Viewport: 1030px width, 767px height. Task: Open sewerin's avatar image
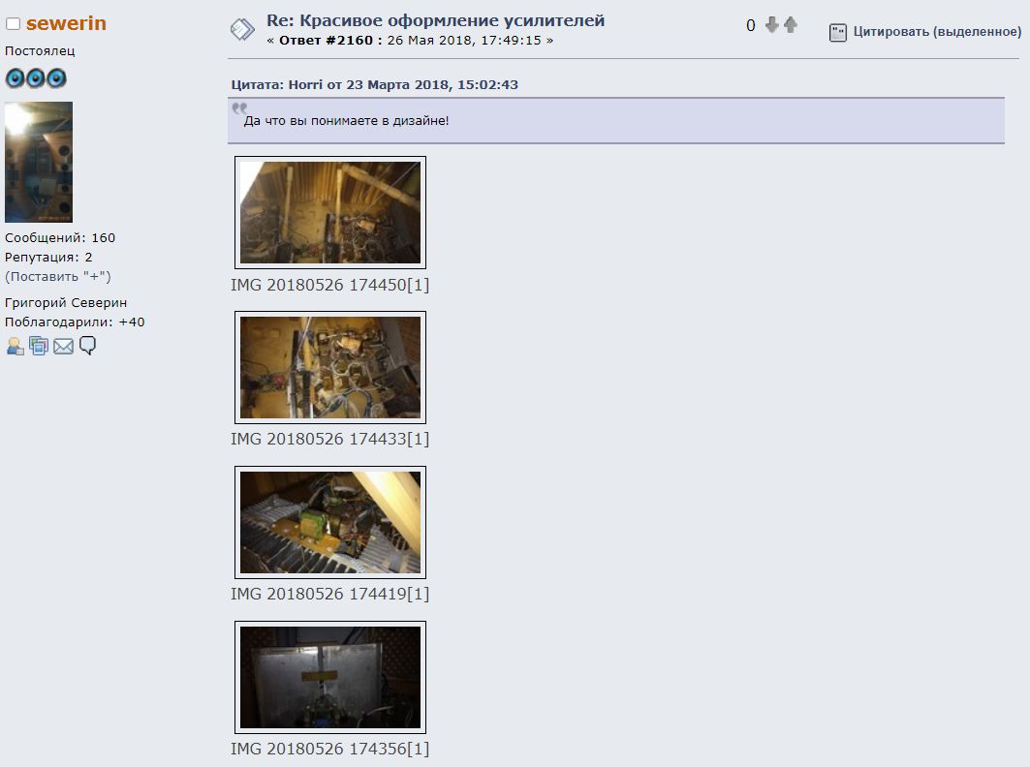(x=39, y=162)
